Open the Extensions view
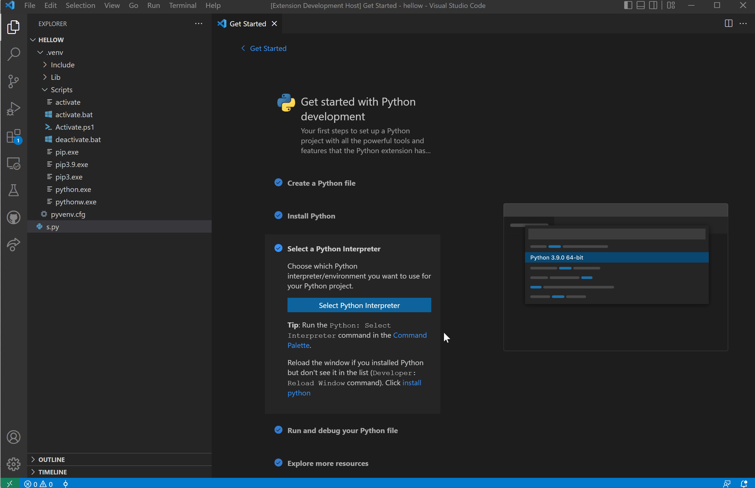The width and height of the screenshot is (755, 488). pyautogui.click(x=13, y=136)
